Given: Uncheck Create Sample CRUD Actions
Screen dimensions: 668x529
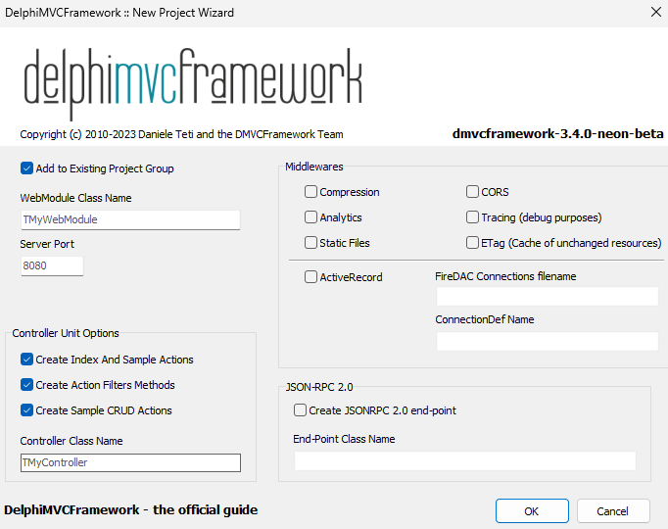Looking at the screenshot, I should click(26, 410).
